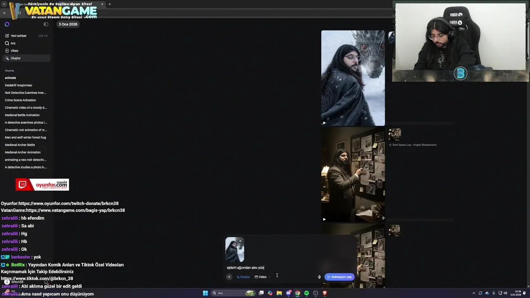530x298 pixels.
Task: Click plus button to add attachment
Action: tap(229, 277)
